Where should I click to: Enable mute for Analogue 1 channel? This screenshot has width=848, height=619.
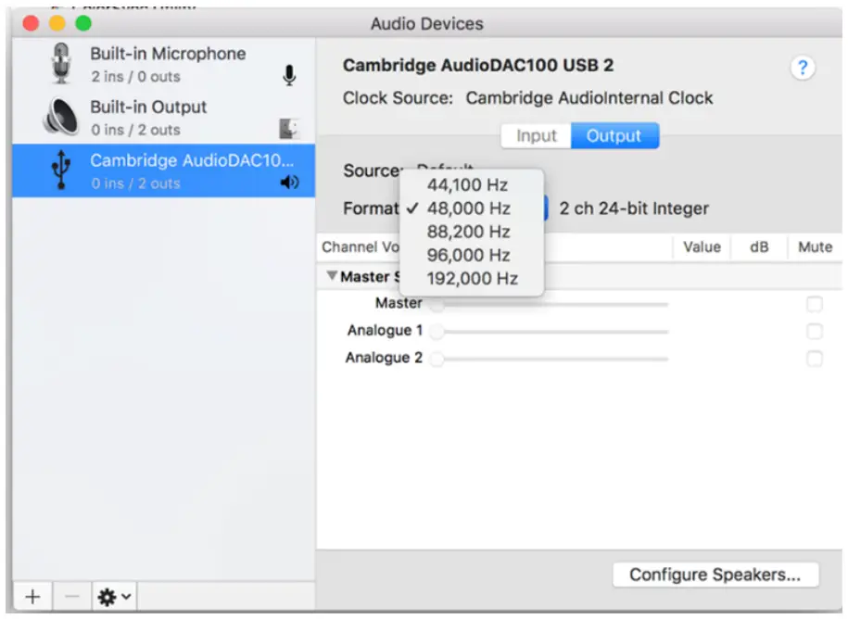pos(814,331)
